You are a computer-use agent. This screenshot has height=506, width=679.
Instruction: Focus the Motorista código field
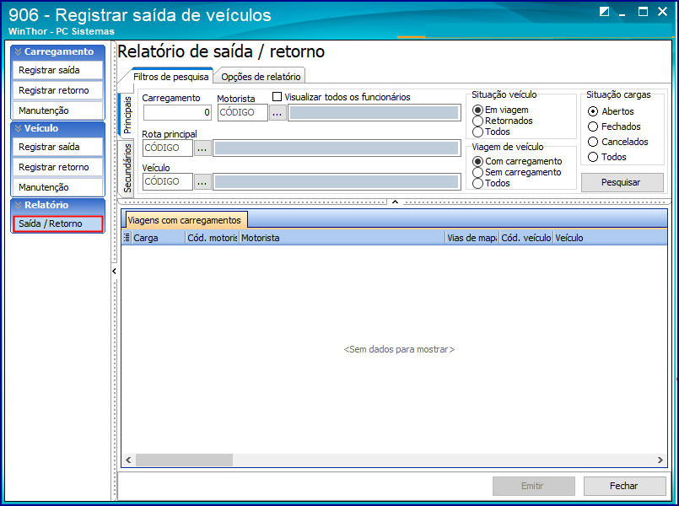pos(243,112)
